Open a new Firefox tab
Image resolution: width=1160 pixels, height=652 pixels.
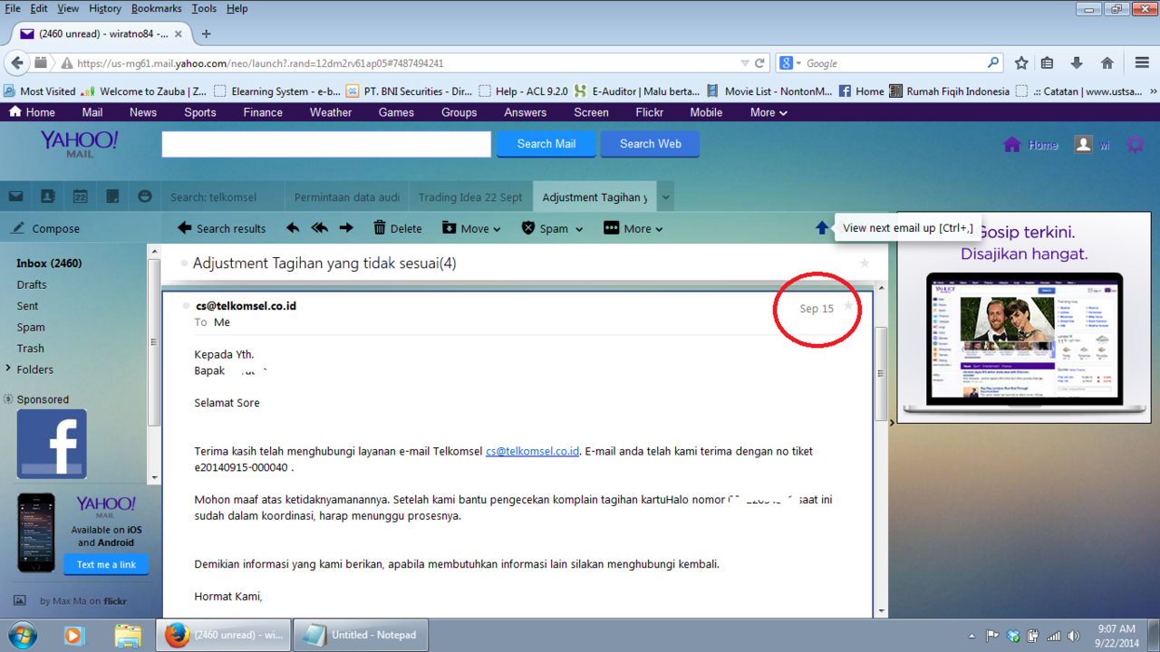[207, 34]
